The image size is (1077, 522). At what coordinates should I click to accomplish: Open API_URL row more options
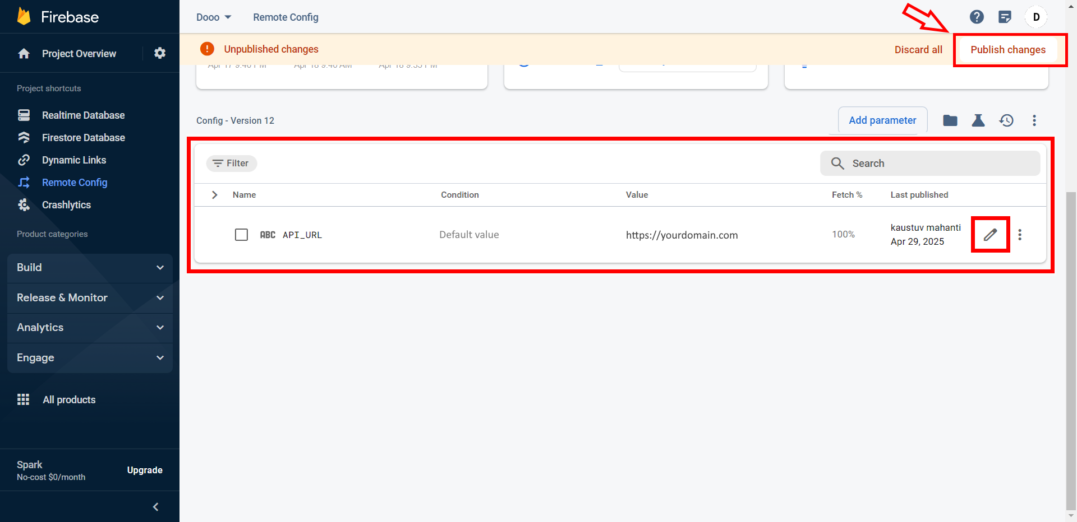tap(1020, 235)
